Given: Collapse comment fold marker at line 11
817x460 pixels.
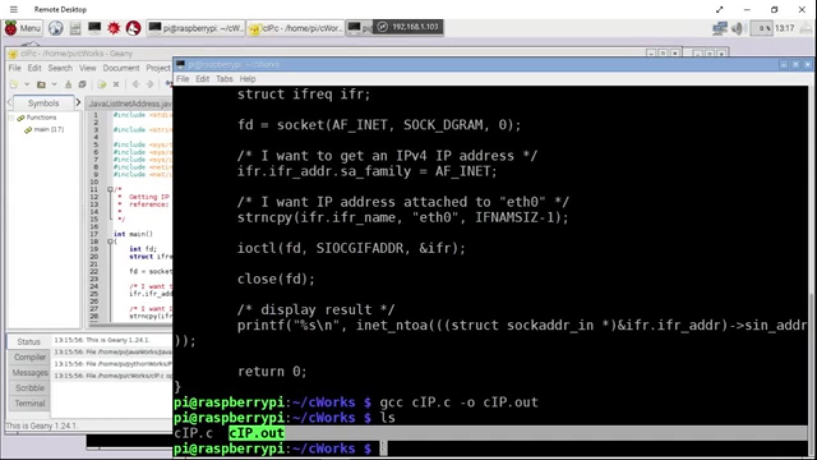Looking at the screenshot, I should point(110,189).
